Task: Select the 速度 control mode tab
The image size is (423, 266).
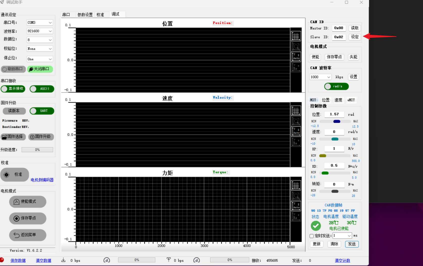Action: (338, 100)
